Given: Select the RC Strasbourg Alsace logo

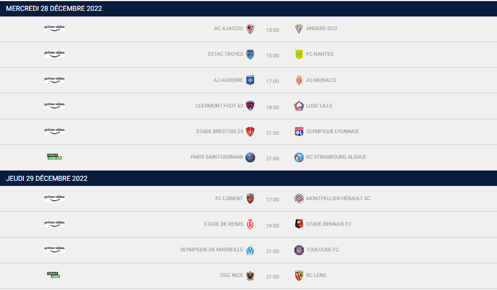Looking at the screenshot, I should [299, 157].
